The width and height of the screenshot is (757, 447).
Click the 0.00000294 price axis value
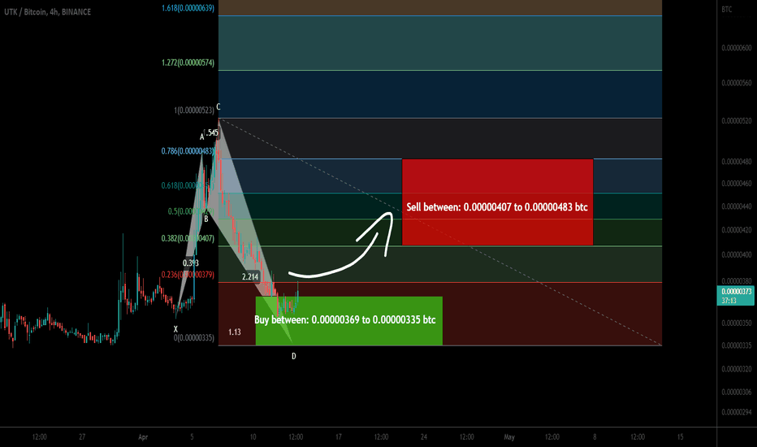click(x=737, y=412)
